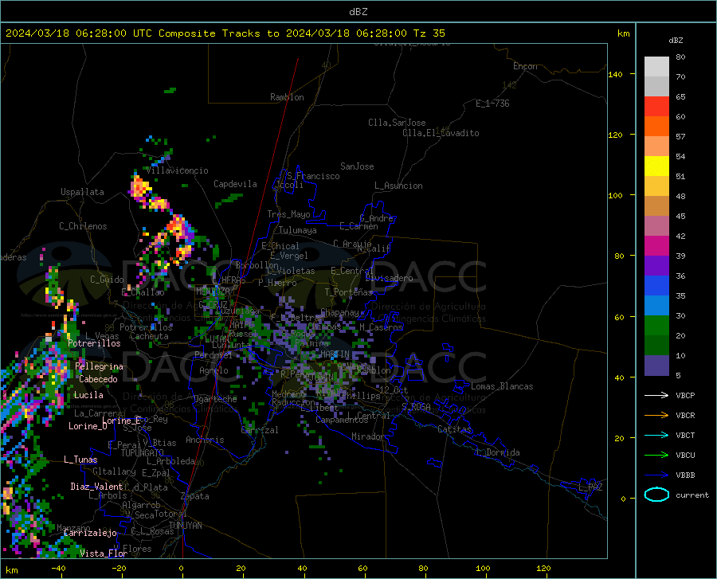The image size is (717, 579).
Task: Click the 'SanJose' map label
Action: click(x=357, y=166)
